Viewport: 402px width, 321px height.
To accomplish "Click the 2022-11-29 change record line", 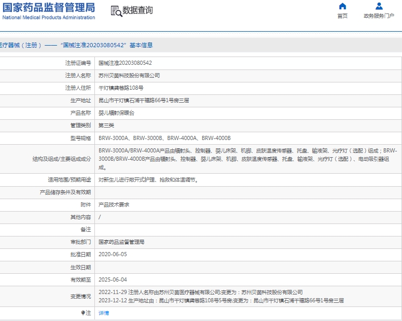I will click(x=201, y=292).
